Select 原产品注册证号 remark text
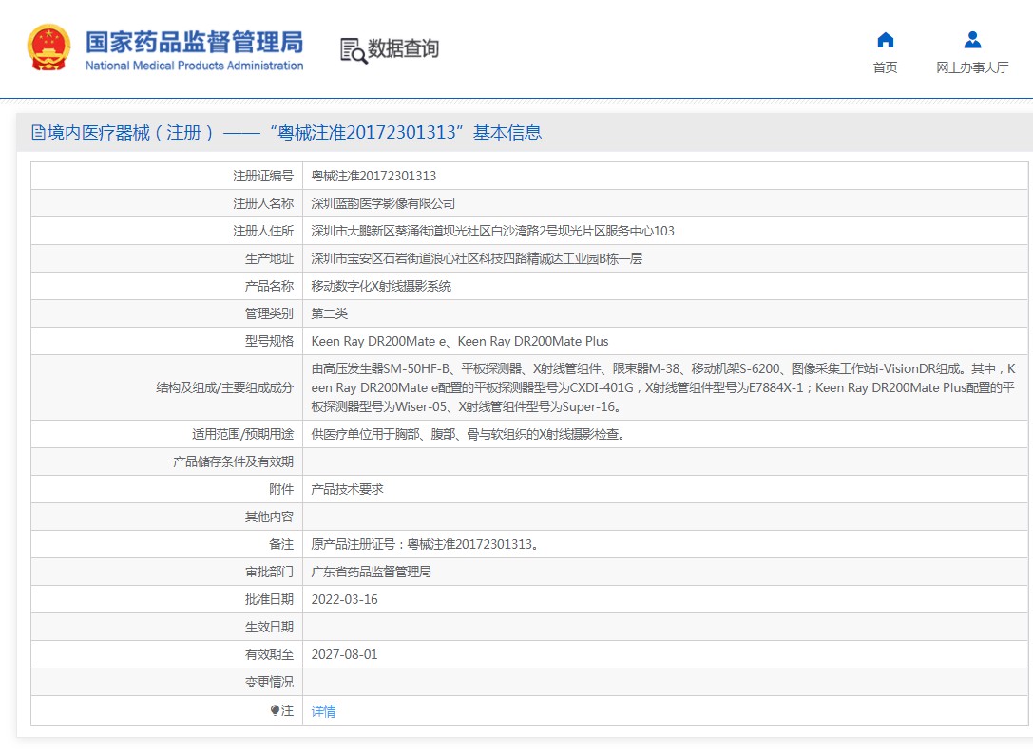 (425, 544)
